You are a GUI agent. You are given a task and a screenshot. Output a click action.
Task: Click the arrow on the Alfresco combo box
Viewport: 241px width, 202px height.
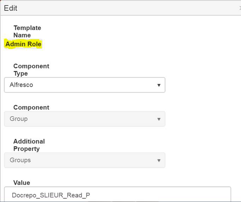click(x=159, y=85)
